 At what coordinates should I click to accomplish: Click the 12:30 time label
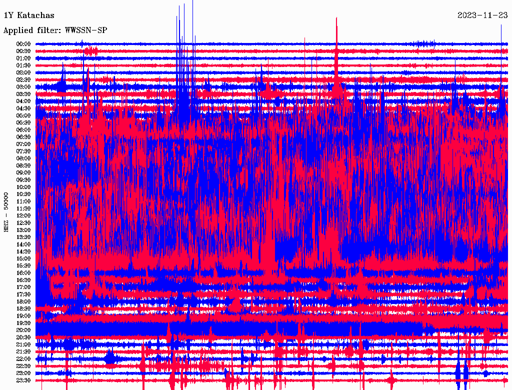coord(23,223)
